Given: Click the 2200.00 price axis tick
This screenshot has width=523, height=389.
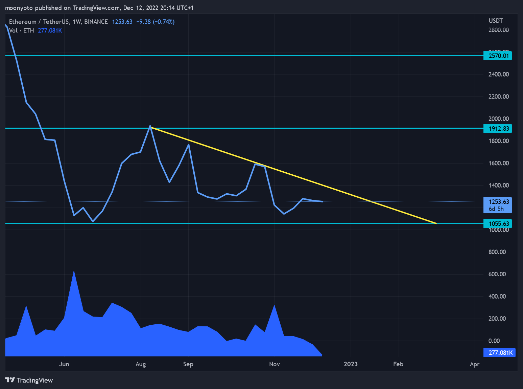Looking at the screenshot, I should (499, 96).
